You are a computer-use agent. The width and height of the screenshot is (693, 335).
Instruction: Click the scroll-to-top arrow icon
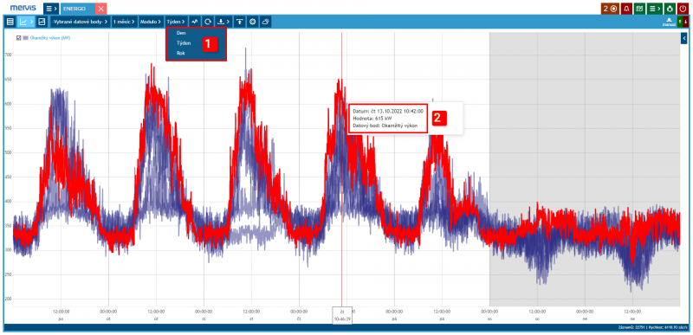pos(239,21)
